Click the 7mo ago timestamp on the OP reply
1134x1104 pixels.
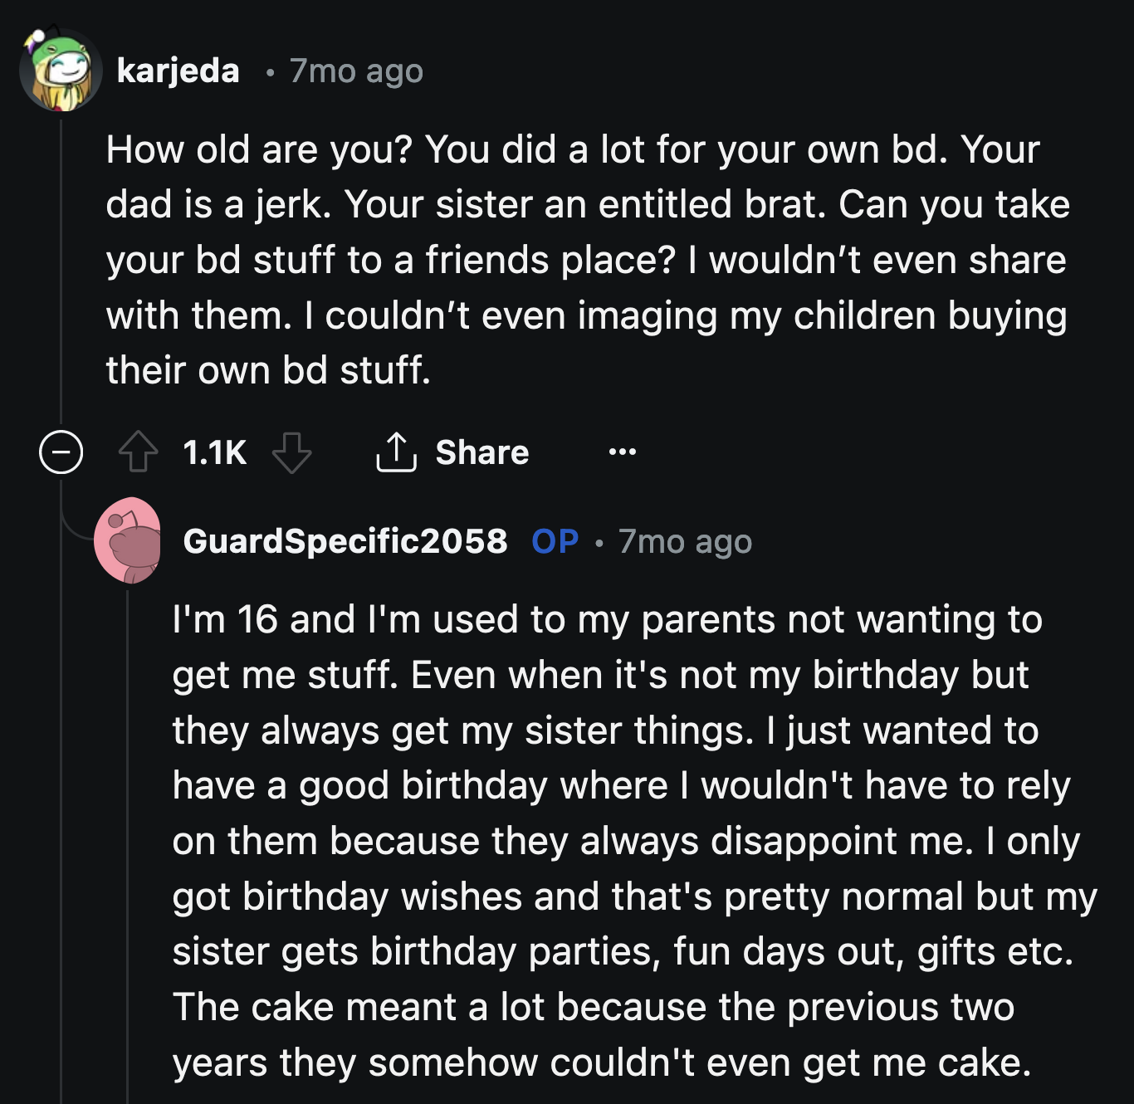685,542
